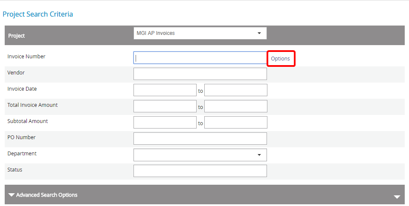Click the right-side triangle on Advanced Search bar
Image resolution: width=409 pixels, height=206 pixels.
[397, 197]
